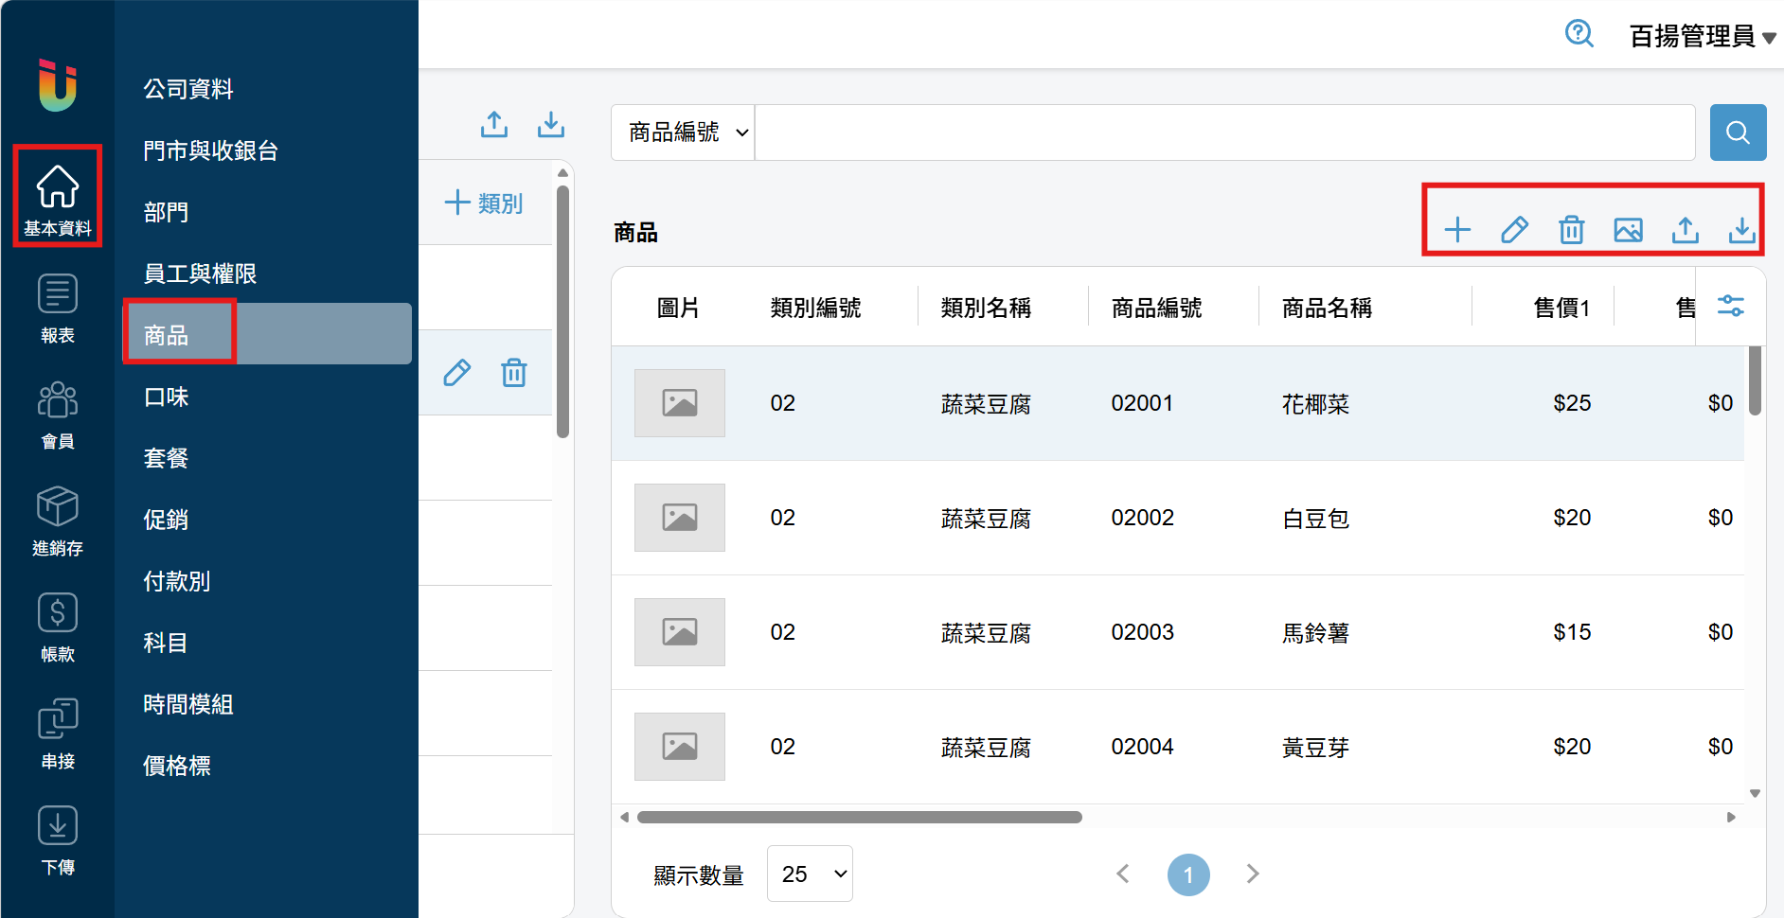Click the blue search magnifier button
The height and width of the screenshot is (918, 1784).
click(x=1738, y=132)
